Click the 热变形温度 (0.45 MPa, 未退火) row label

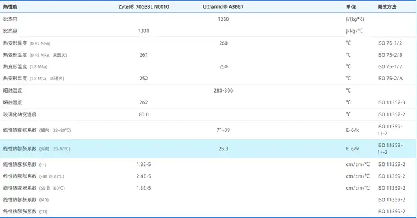coord(35,55)
